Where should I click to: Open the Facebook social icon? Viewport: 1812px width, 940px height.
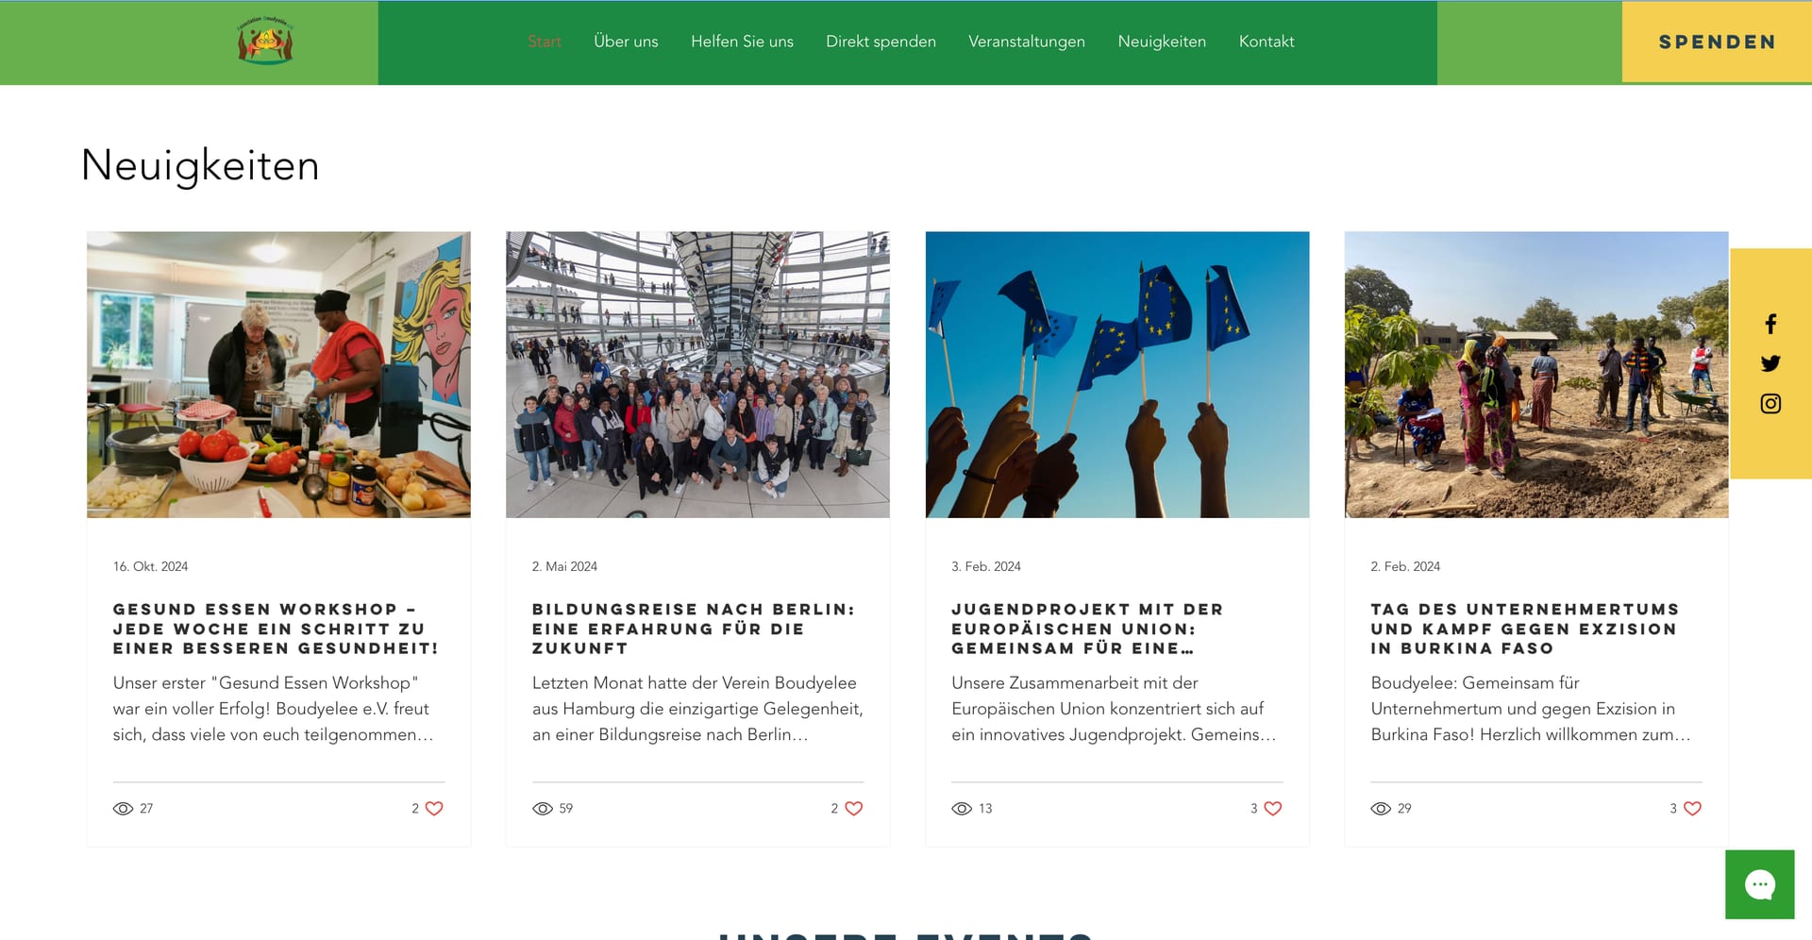[1770, 324]
